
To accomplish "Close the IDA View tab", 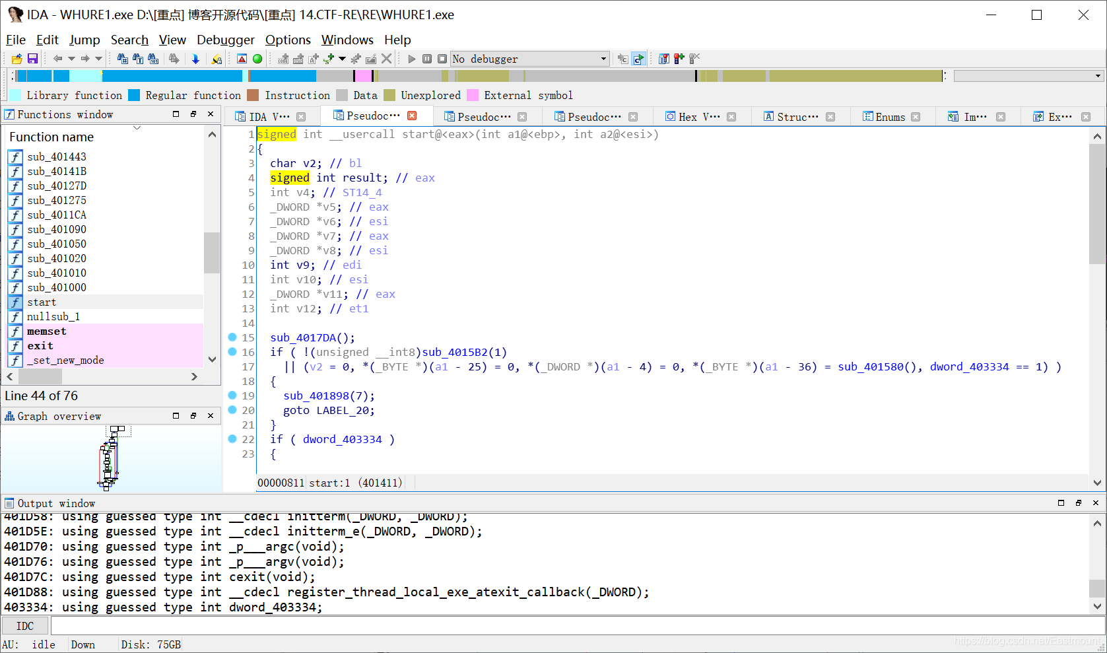I will [301, 117].
